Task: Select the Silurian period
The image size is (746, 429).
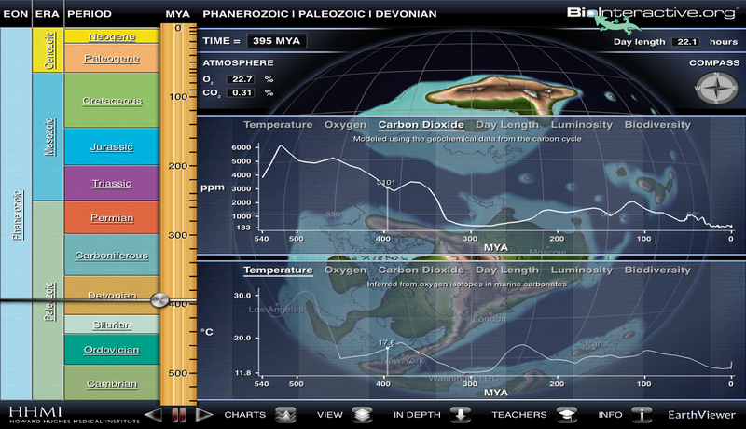Action: [112, 325]
